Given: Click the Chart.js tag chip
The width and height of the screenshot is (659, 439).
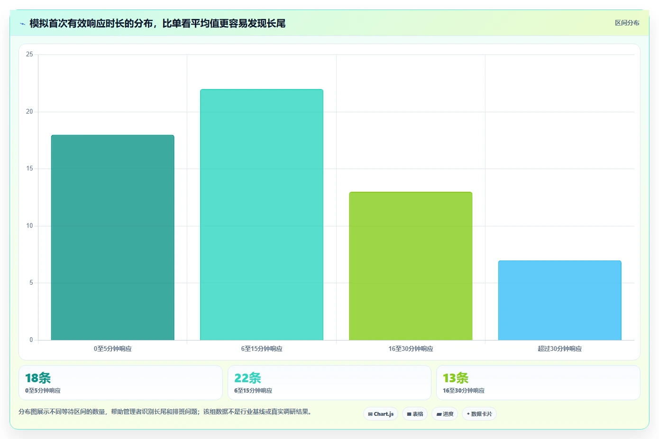Looking at the screenshot, I should [x=381, y=414].
